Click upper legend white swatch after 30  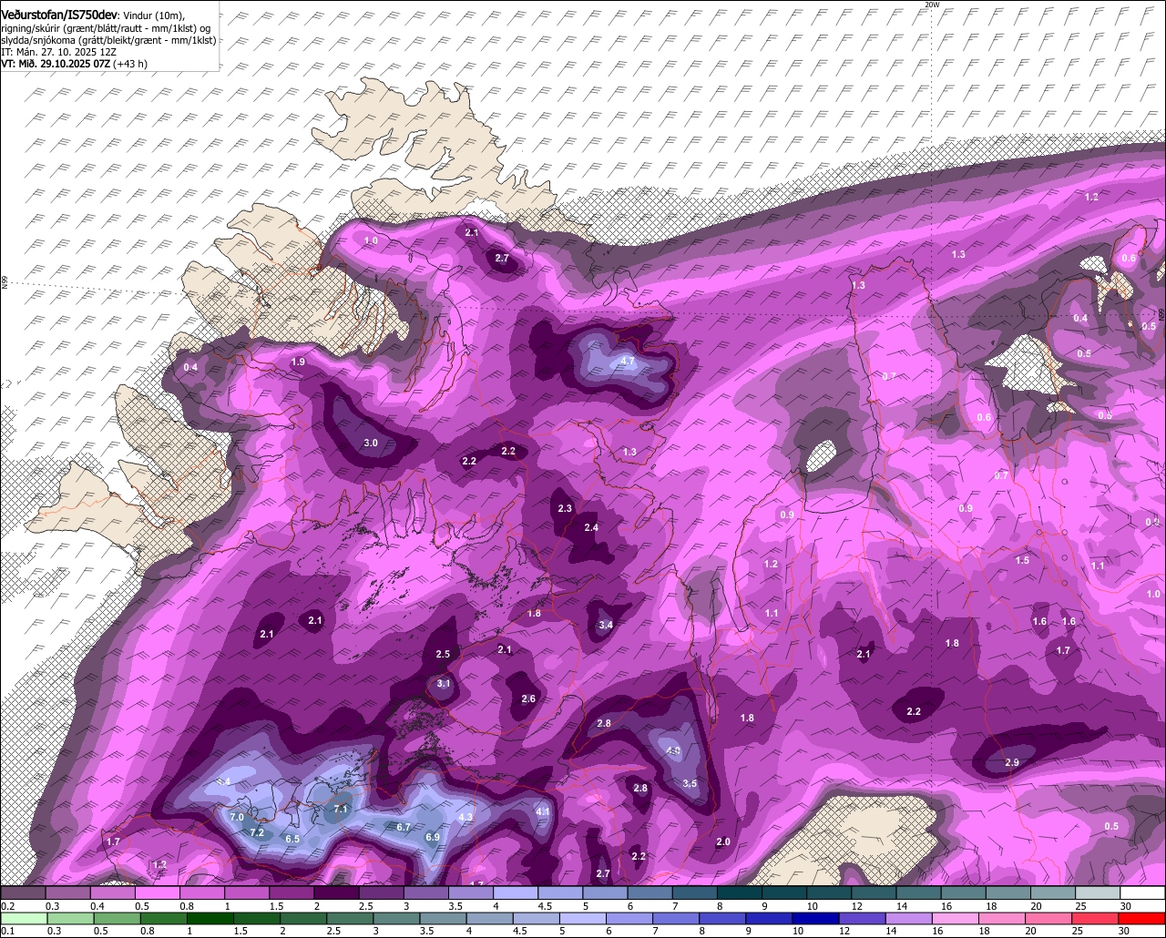1142,893
